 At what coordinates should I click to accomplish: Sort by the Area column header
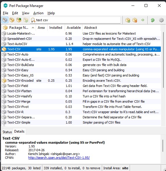(41, 28)
